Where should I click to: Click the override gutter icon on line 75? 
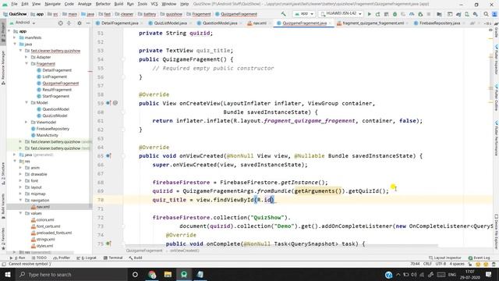coord(108,244)
